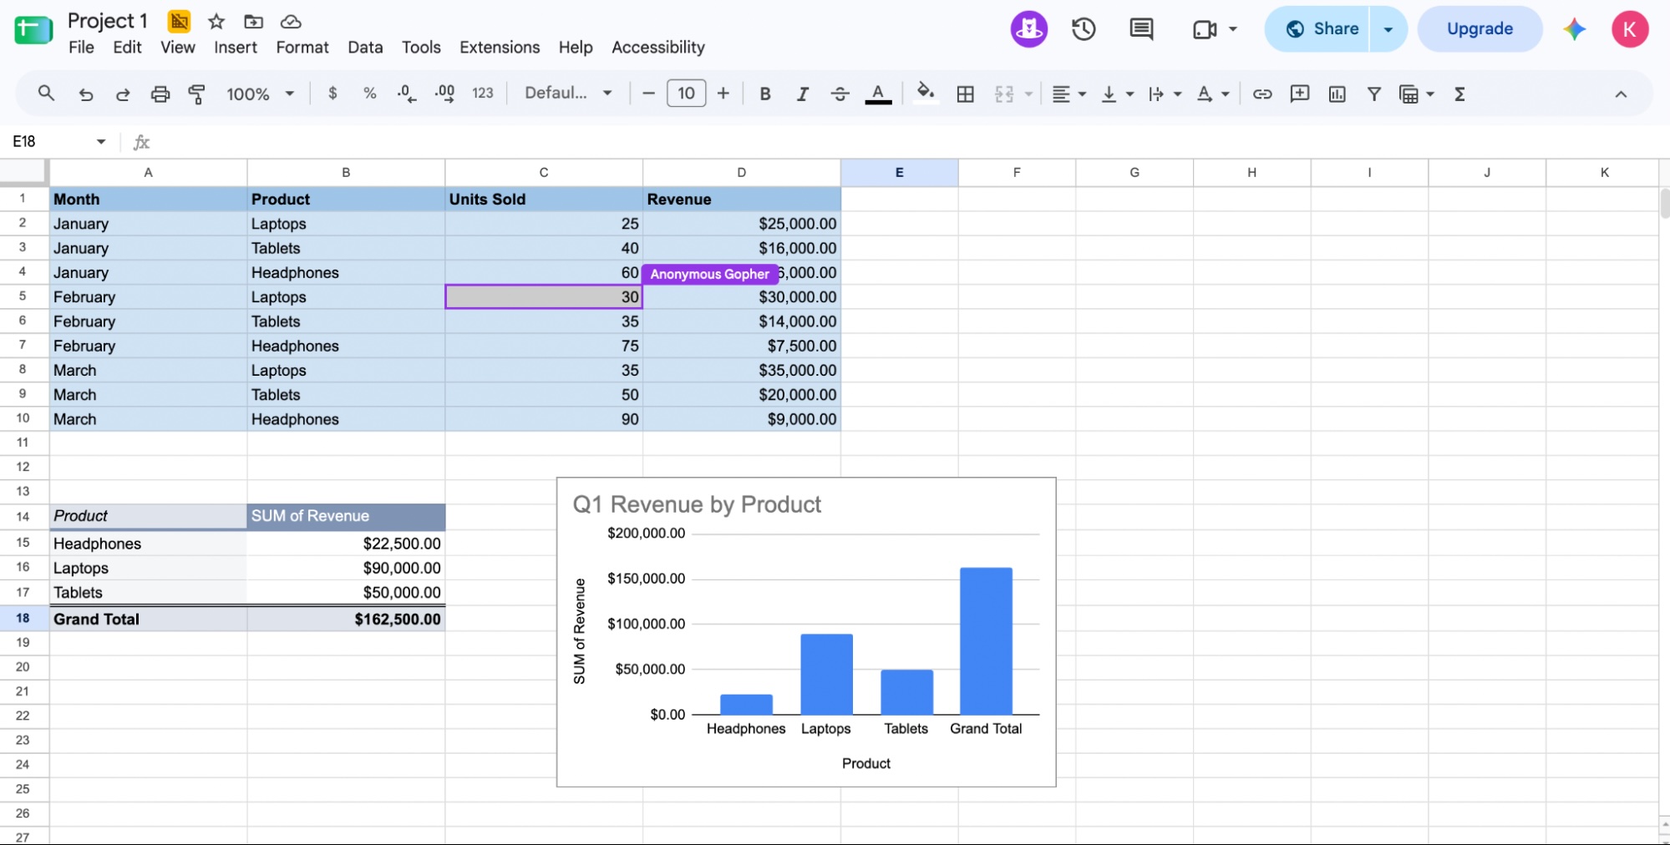Open the functions sigma menu
The height and width of the screenshot is (845, 1670).
coord(1459,94)
